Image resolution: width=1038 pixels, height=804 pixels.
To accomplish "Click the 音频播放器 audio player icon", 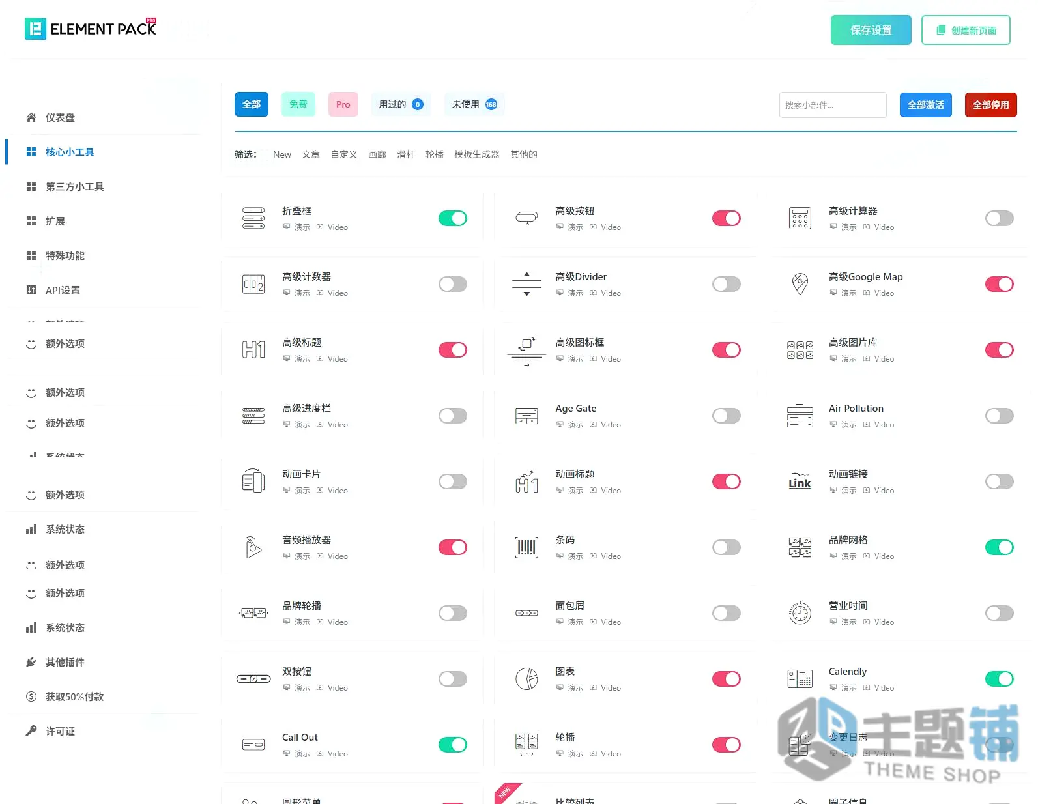I will (253, 547).
